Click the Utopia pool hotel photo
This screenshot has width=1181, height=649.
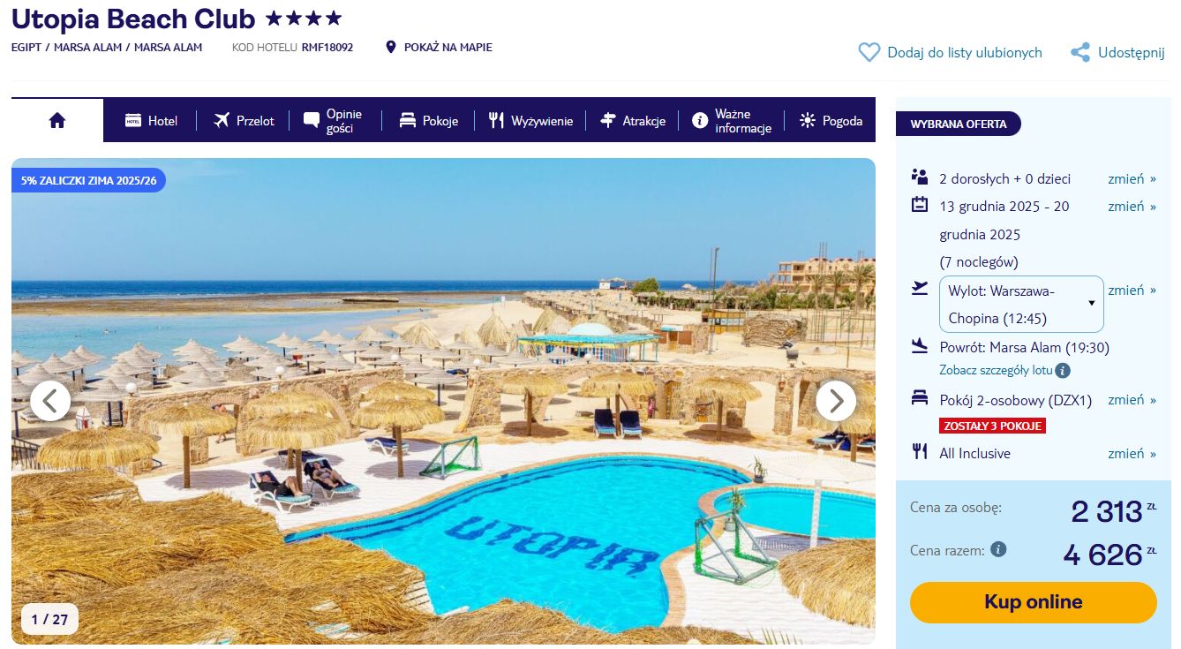click(x=443, y=401)
